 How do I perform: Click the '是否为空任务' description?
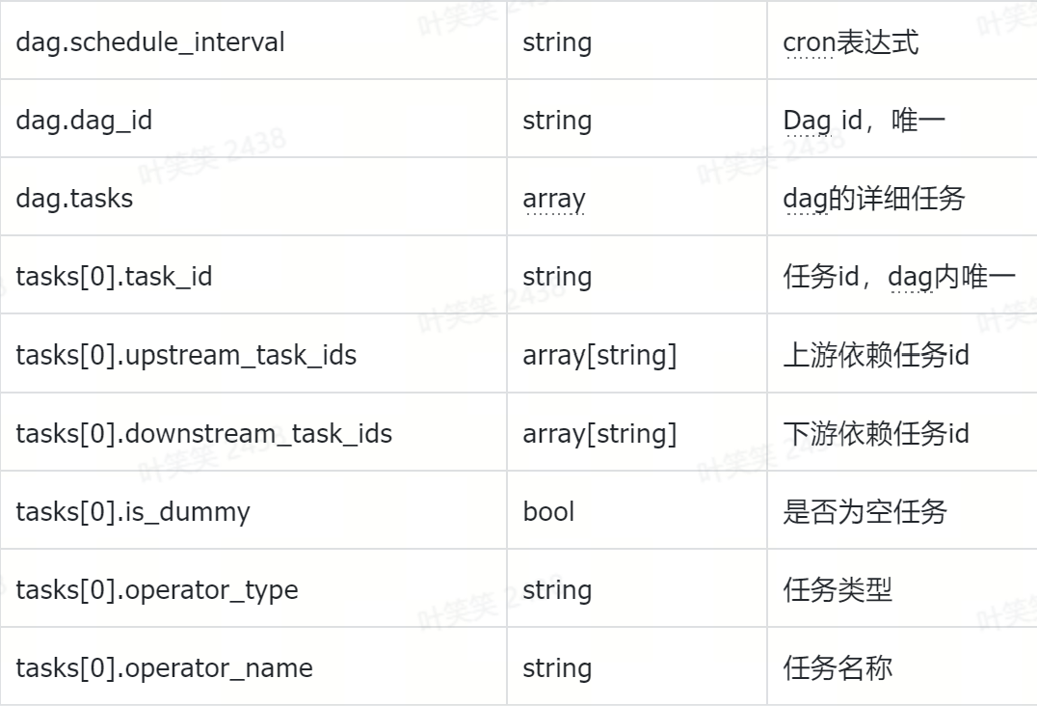click(864, 511)
